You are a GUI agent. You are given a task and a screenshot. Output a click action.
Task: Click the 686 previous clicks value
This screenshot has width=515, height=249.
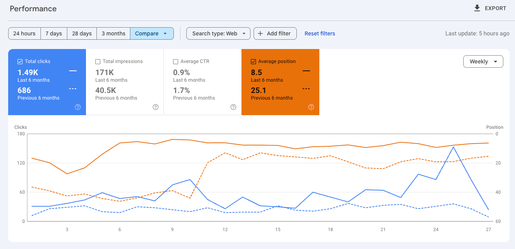[24, 90]
